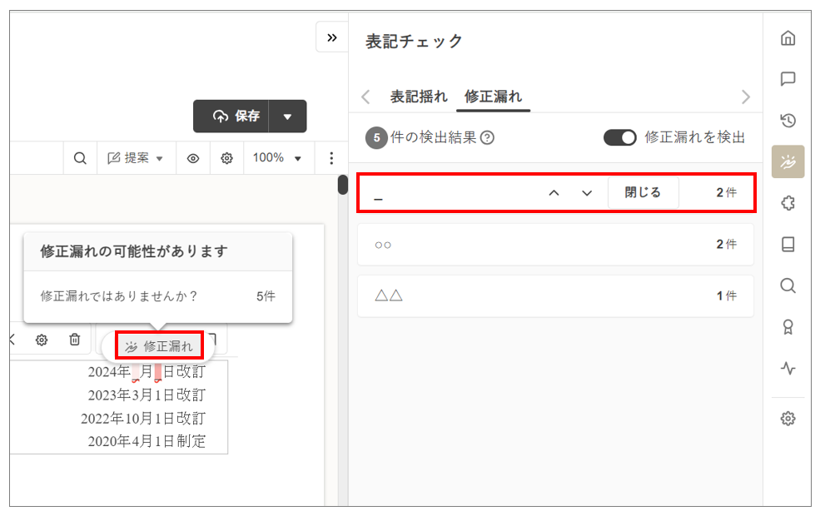Toggle the eye preview icon
The height and width of the screenshot is (516, 820).
click(x=192, y=158)
